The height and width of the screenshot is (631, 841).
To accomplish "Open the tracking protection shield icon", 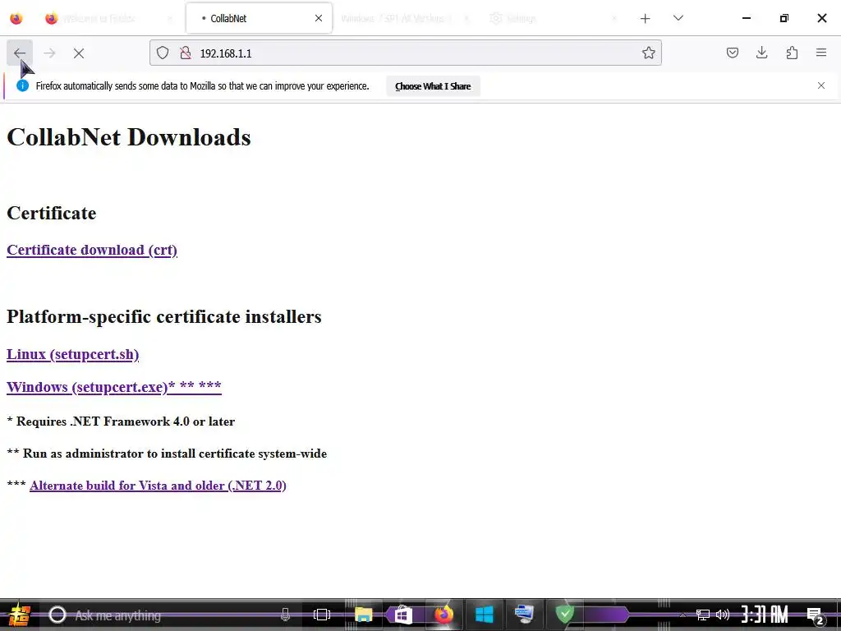I will (x=163, y=53).
